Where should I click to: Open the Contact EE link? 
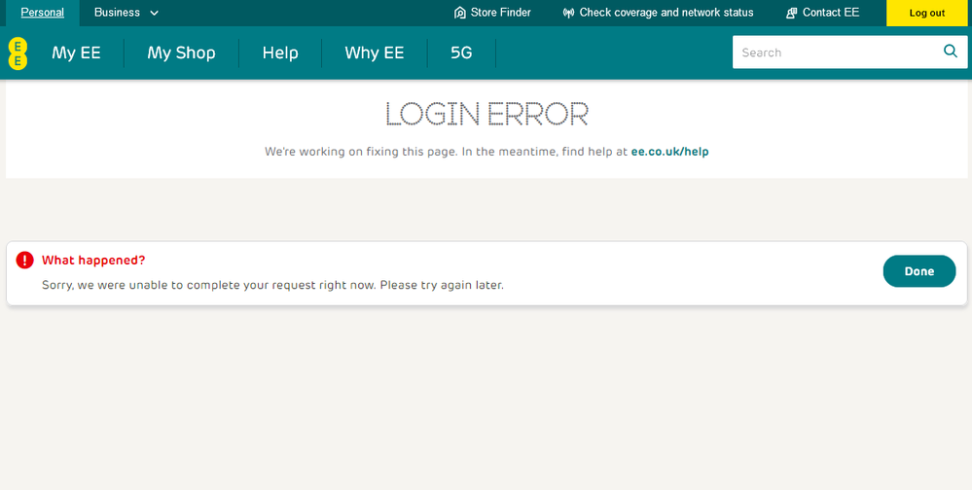[822, 13]
